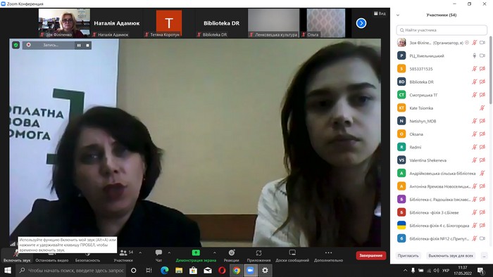Open the More options ellipsis
The height and width of the screenshot is (277, 493).
coord(328,255)
